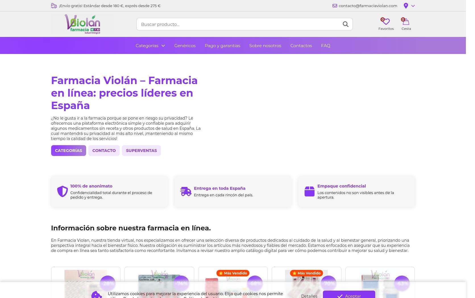Click 'Empaque confidencial' heading

pos(341,186)
